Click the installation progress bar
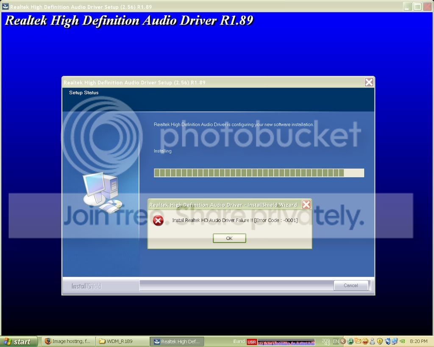The height and width of the screenshot is (347, 434). (x=259, y=173)
